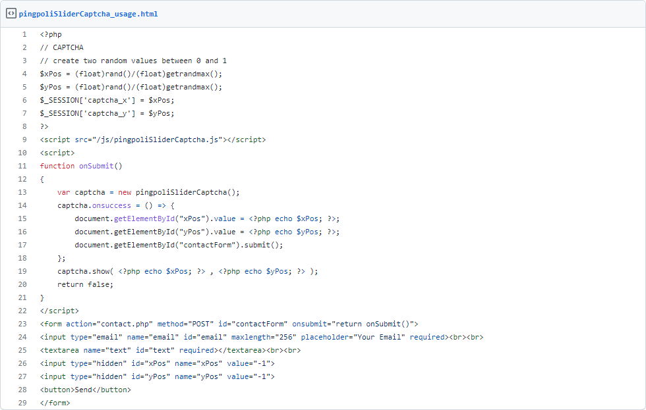Click the word onsuccess in line 14
Image resolution: width=646 pixels, height=410 pixels.
tap(111, 205)
